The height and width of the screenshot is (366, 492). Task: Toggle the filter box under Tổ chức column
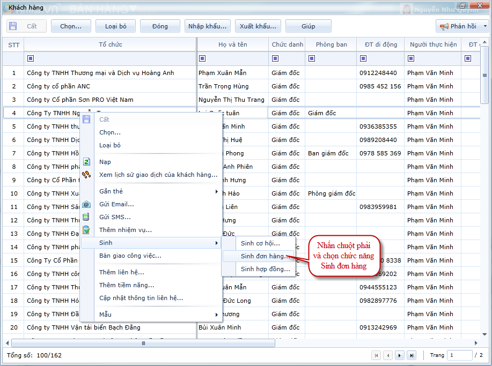click(x=30, y=58)
